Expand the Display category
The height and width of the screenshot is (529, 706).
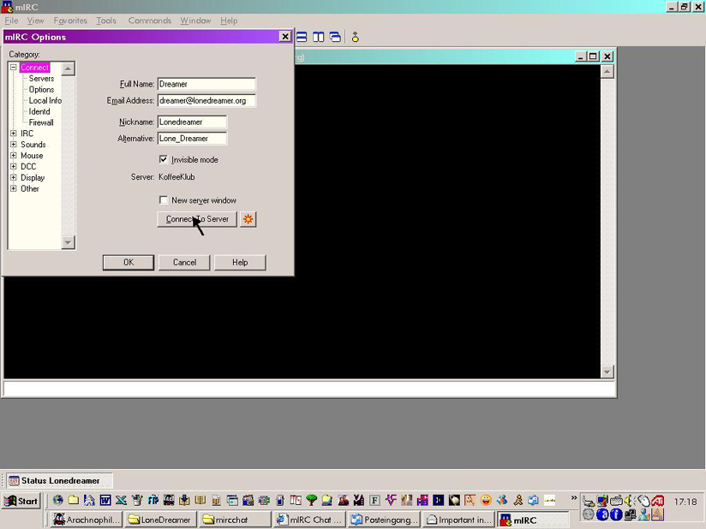[x=14, y=178]
